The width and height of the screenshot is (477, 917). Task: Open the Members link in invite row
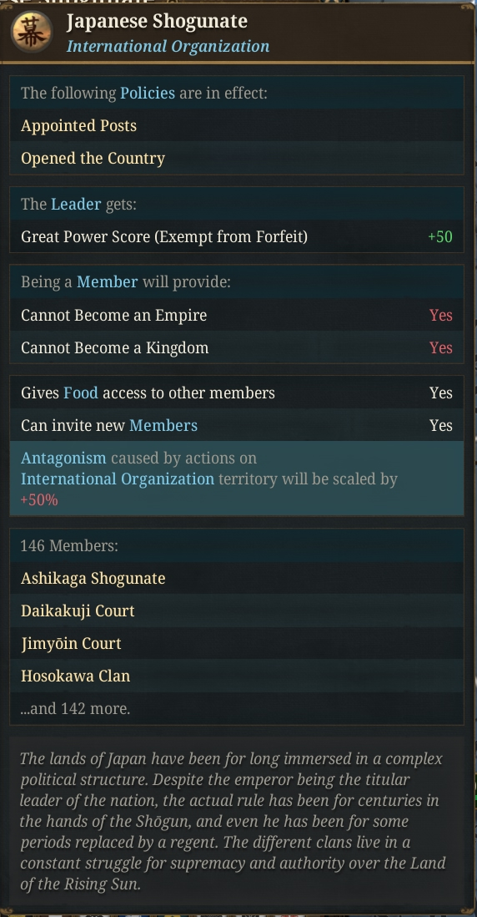(x=163, y=425)
